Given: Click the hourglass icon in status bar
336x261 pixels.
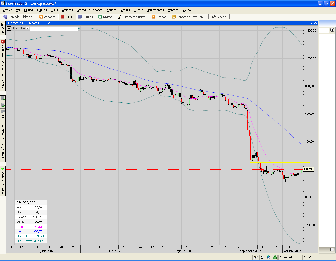Looking at the screenshot, I should pos(262,257).
